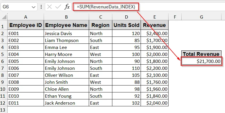225x113 pixels.
Task: Select units sold cell 102
Action: coord(126,103)
